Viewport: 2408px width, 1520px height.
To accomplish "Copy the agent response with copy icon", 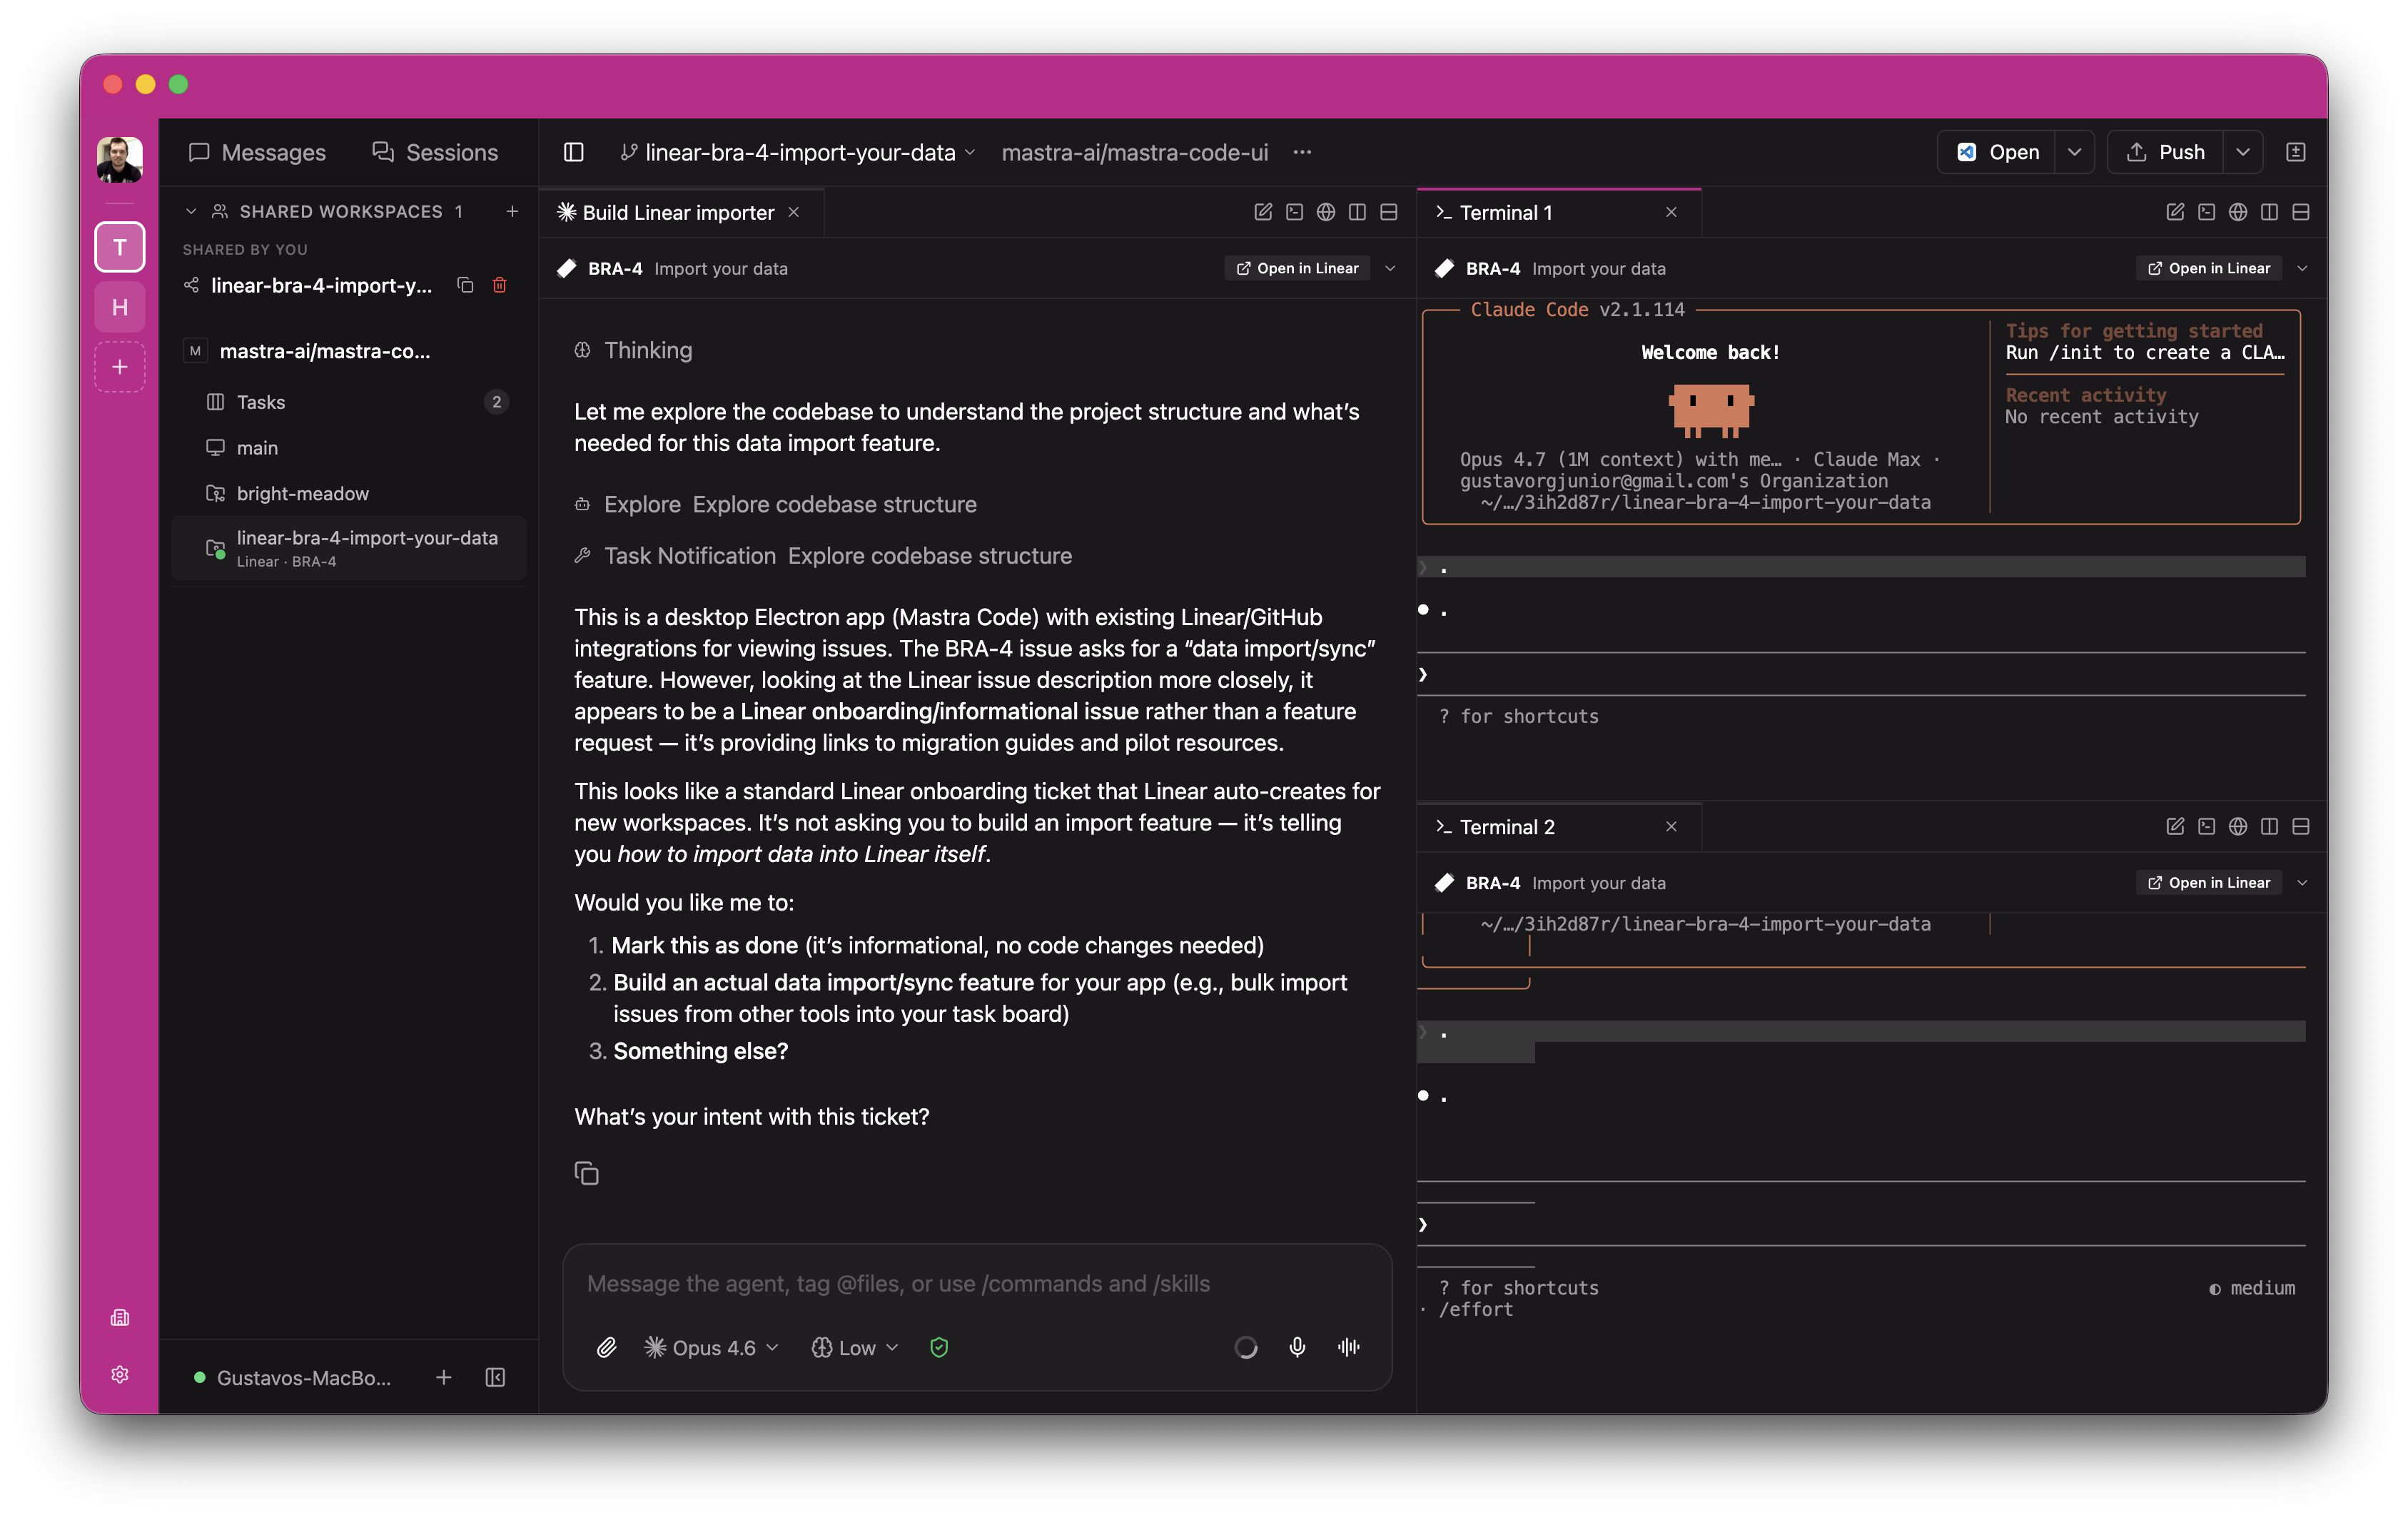I will click(x=587, y=1173).
